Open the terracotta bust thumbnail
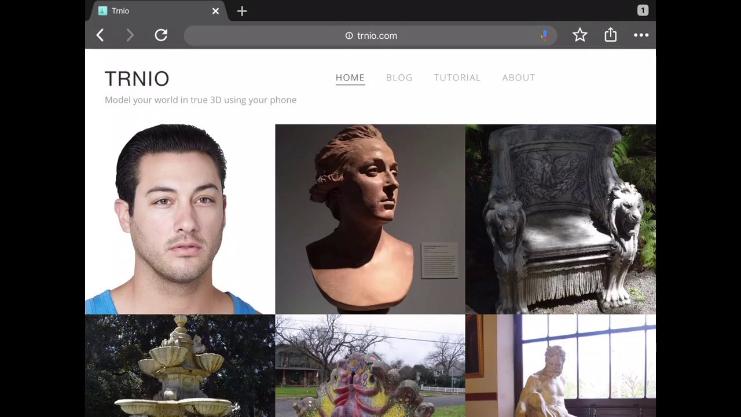 tap(370, 219)
